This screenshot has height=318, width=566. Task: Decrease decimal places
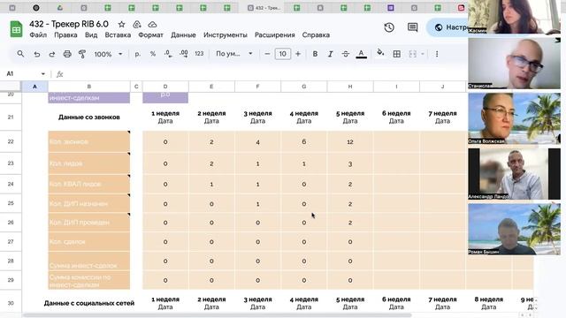(168, 54)
